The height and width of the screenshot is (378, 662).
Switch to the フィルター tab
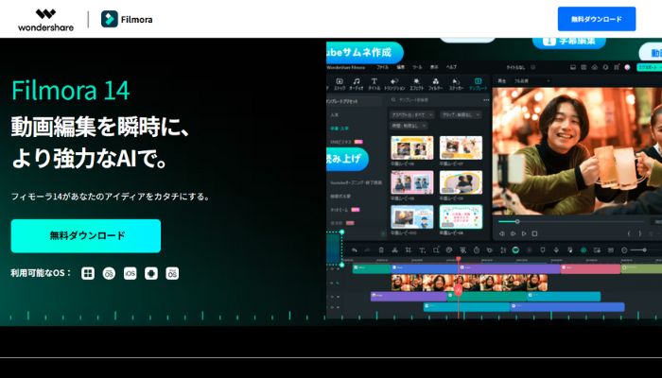(x=436, y=84)
